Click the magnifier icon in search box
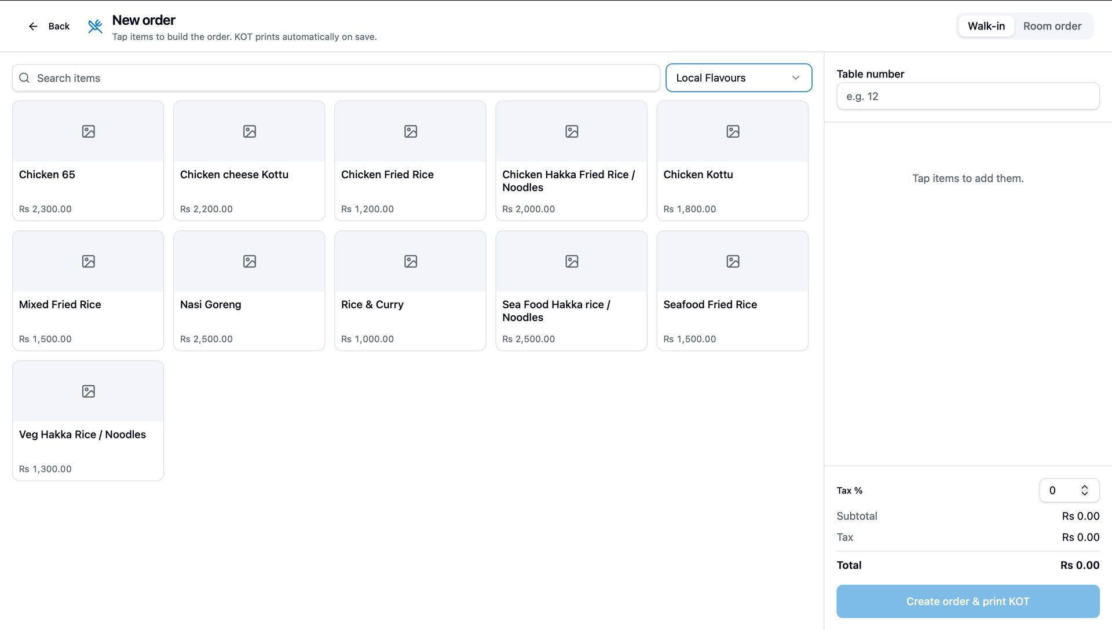Screen dimensions: 1112x630 tap(24, 78)
